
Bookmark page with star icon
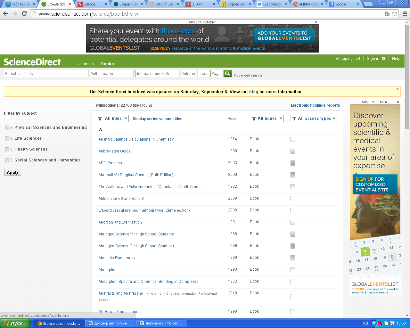(395, 13)
